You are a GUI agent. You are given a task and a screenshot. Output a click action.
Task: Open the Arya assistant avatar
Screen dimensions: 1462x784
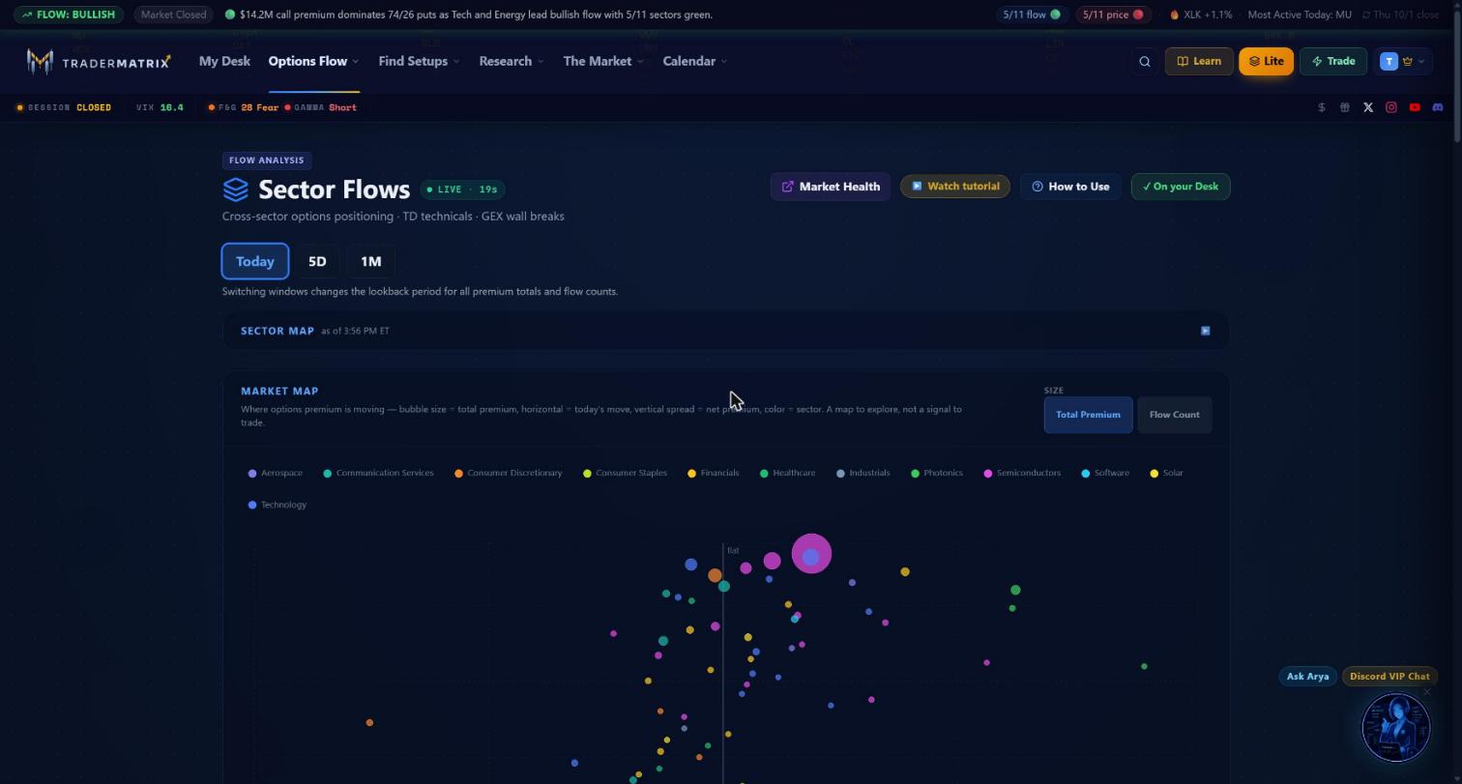(1395, 727)
